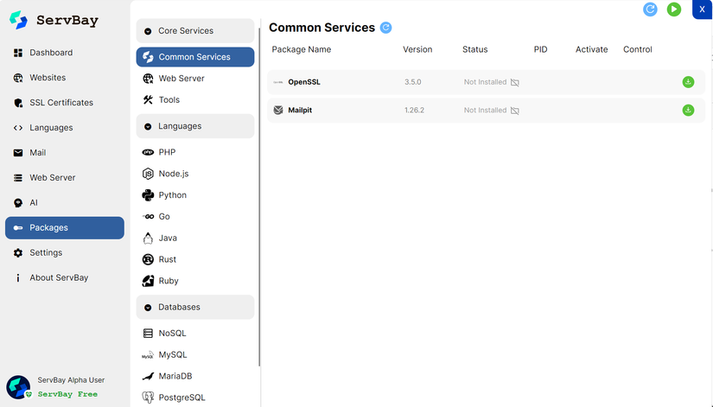Click the Python logo icon
Viewport: 713px width, 407px height.
point(148,195)
